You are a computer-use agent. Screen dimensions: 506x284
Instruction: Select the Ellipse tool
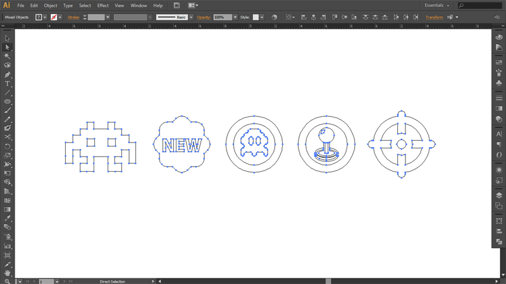click(x=8, y=102)
